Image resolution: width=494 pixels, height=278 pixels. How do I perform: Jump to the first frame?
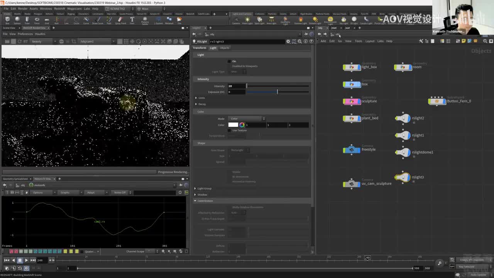click(x=7, y=260)
